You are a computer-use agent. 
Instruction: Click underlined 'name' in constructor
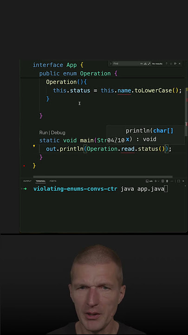click(x=124, y=91)
